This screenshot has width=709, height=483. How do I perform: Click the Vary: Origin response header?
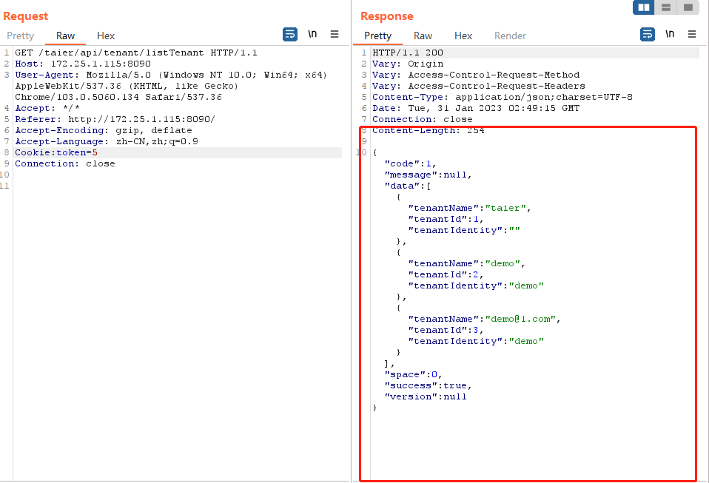(x=407, y=64)
